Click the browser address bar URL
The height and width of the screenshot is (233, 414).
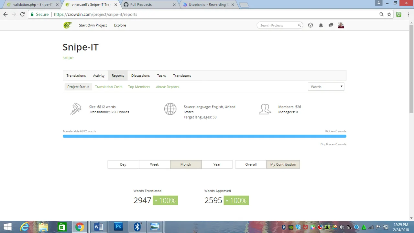[95, 14]
